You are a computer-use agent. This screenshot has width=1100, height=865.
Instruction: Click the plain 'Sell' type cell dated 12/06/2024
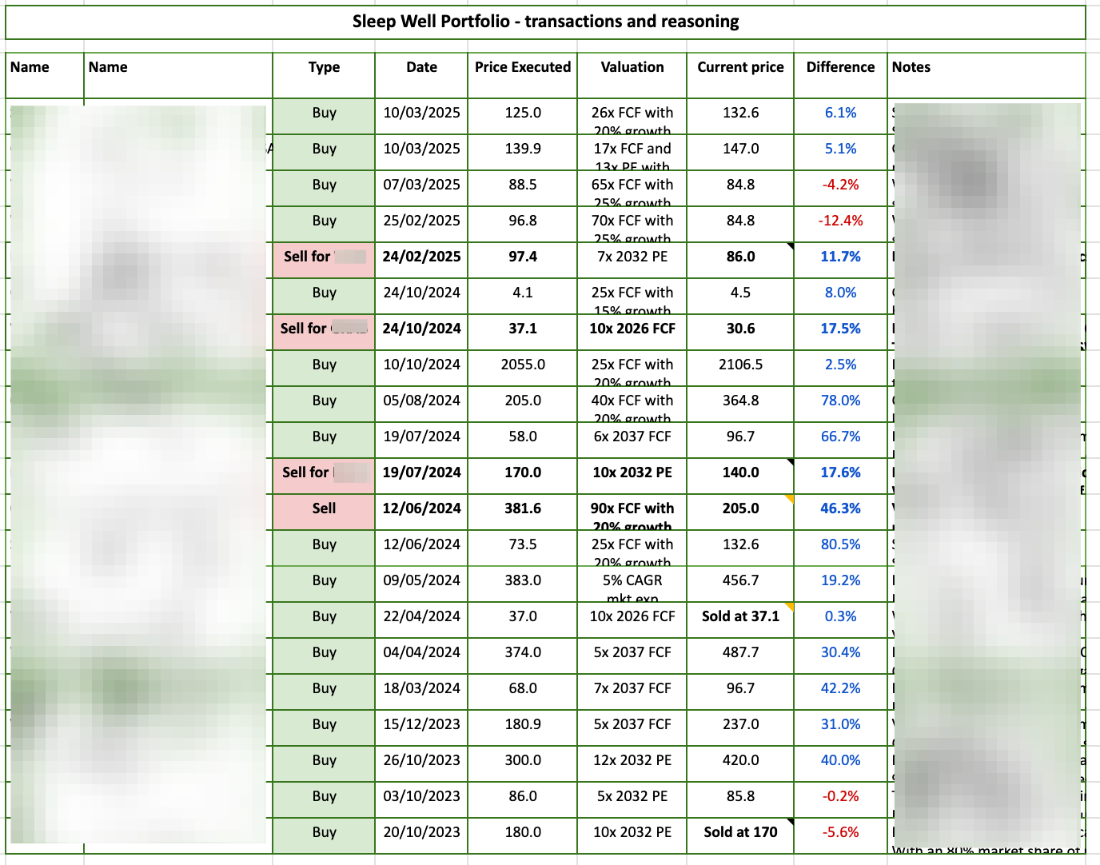click(x=324, y=512)
